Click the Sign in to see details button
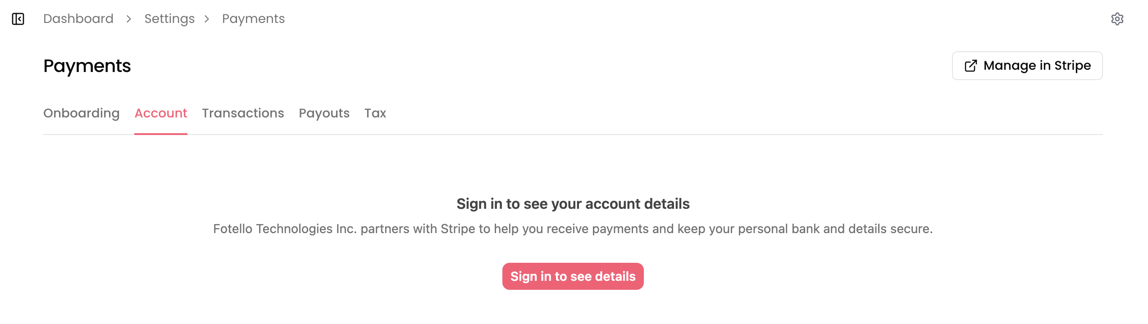This screenshot has width=1148, height=324. tap(573, 276)
